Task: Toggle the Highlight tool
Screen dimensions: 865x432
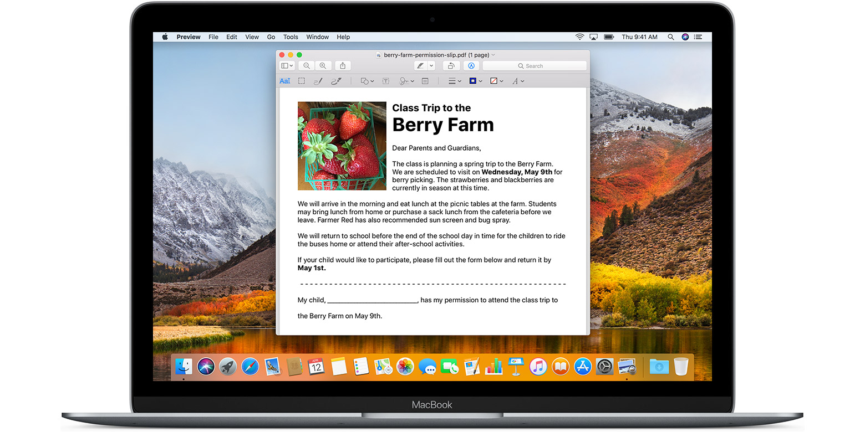Action: [x=420, y=65]
